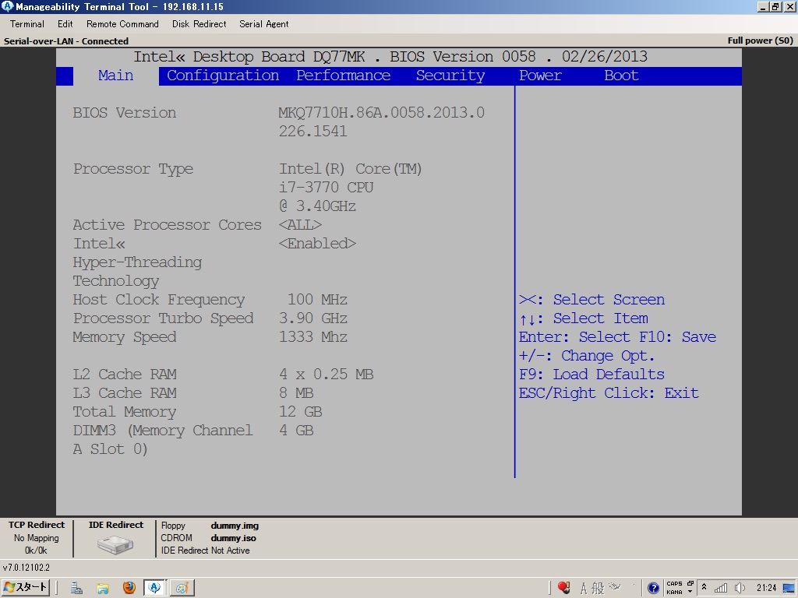798x598 pixels.
Task: Click the IDE Redirect Not Active status
Action: (x=205, y=551)
